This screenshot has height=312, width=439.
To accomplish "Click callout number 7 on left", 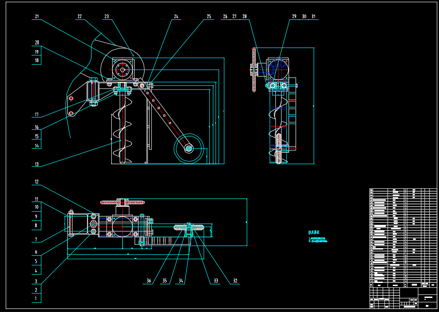I will point(37,240).
